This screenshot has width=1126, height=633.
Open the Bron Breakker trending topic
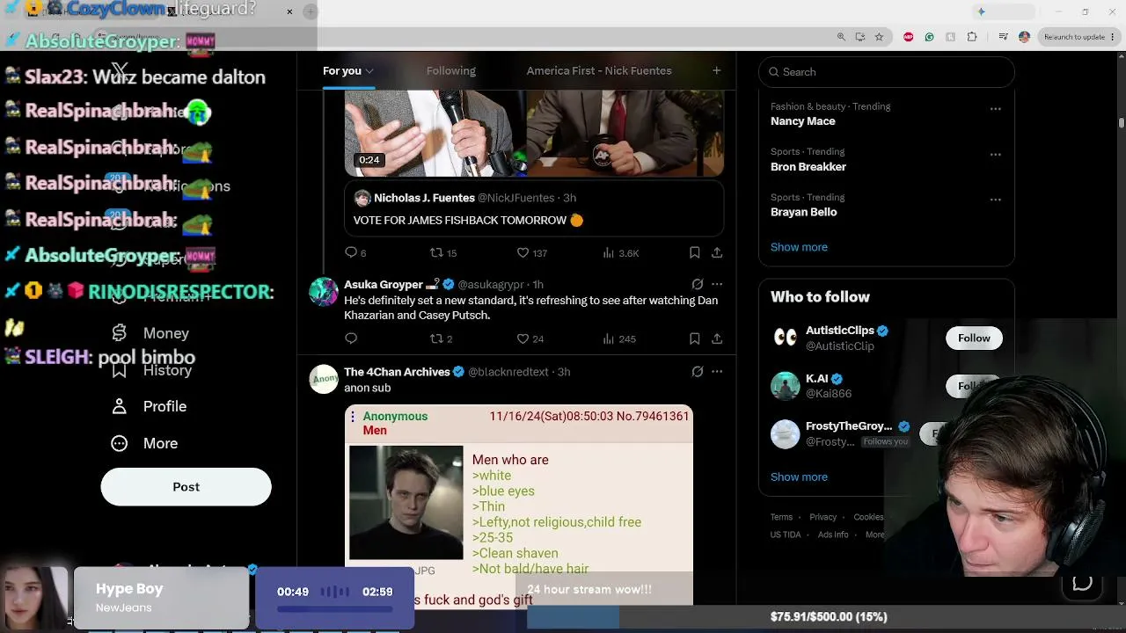coord(808,167)
